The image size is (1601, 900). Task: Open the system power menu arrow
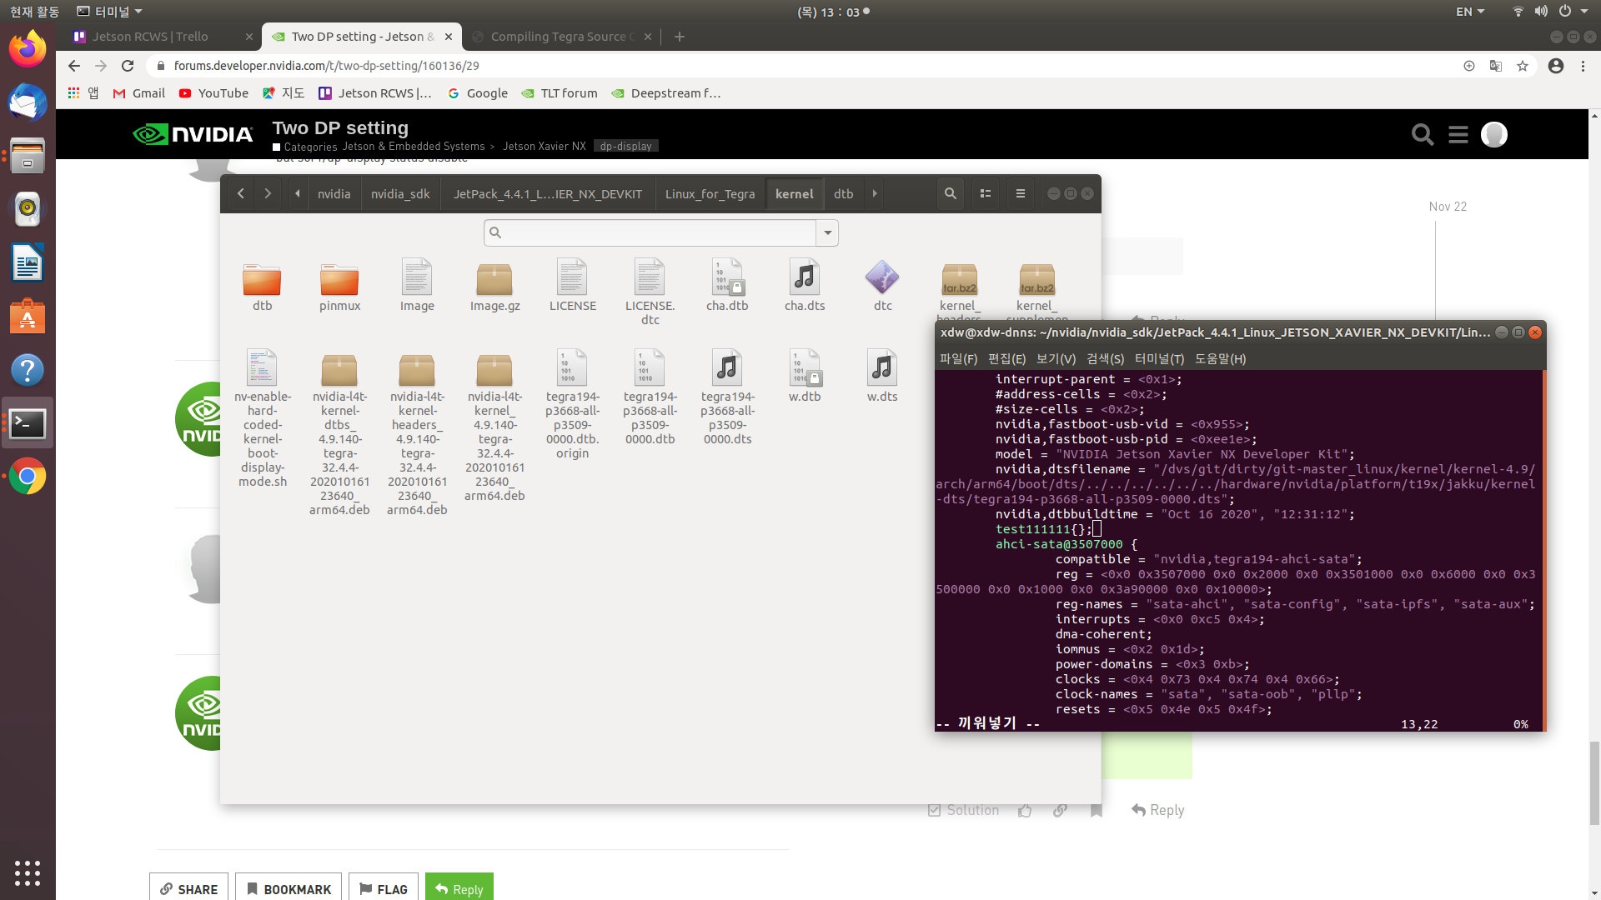click(1583, 12)
